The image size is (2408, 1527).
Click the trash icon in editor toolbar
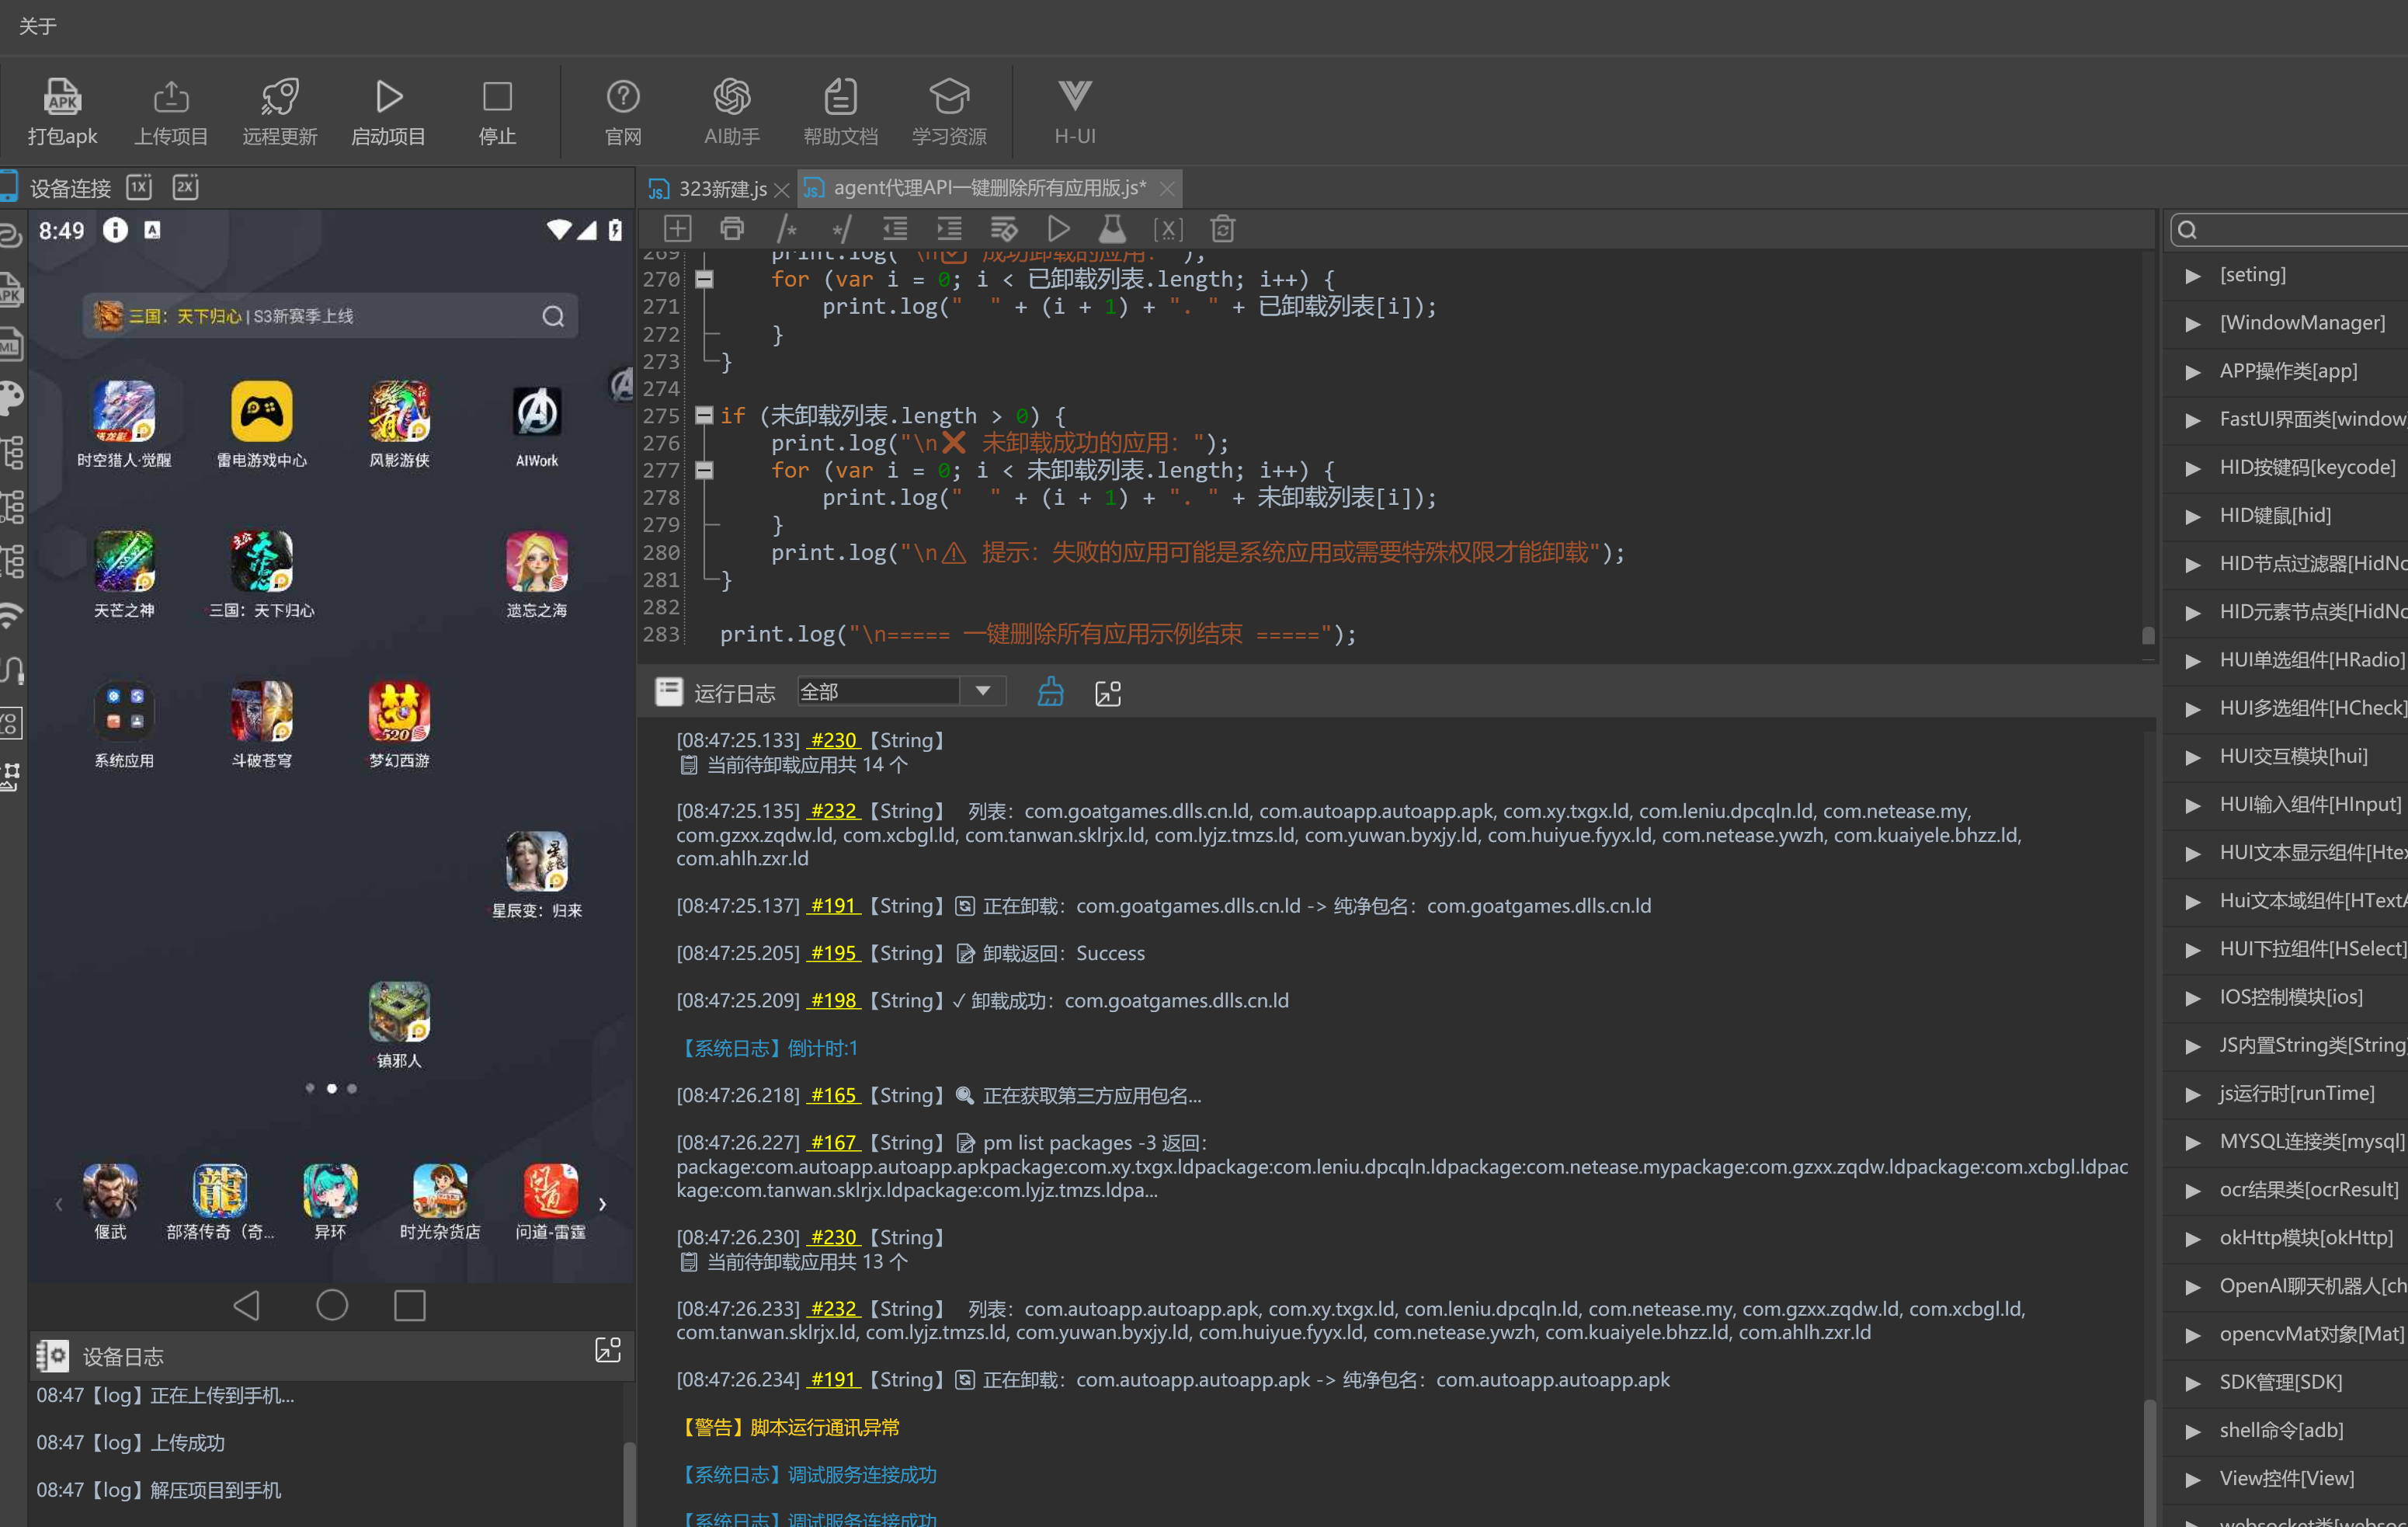1222,229
